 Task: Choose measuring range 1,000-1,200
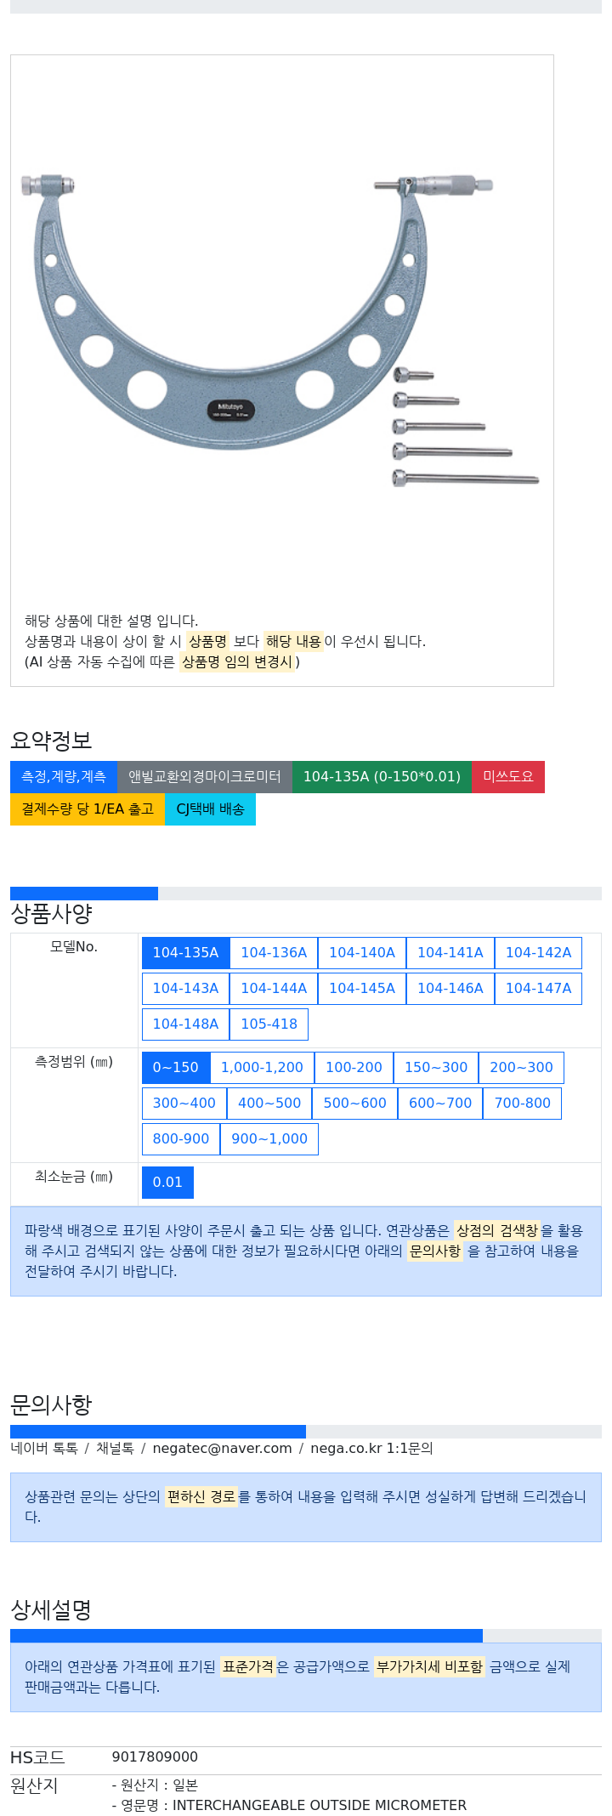[262, 1068]
